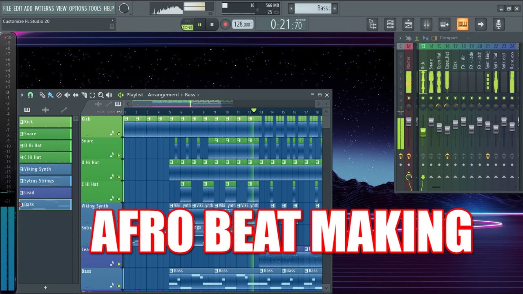Click the add instrument keyboard-plus icon
523x294 pixels.
[x=445, y=24]
